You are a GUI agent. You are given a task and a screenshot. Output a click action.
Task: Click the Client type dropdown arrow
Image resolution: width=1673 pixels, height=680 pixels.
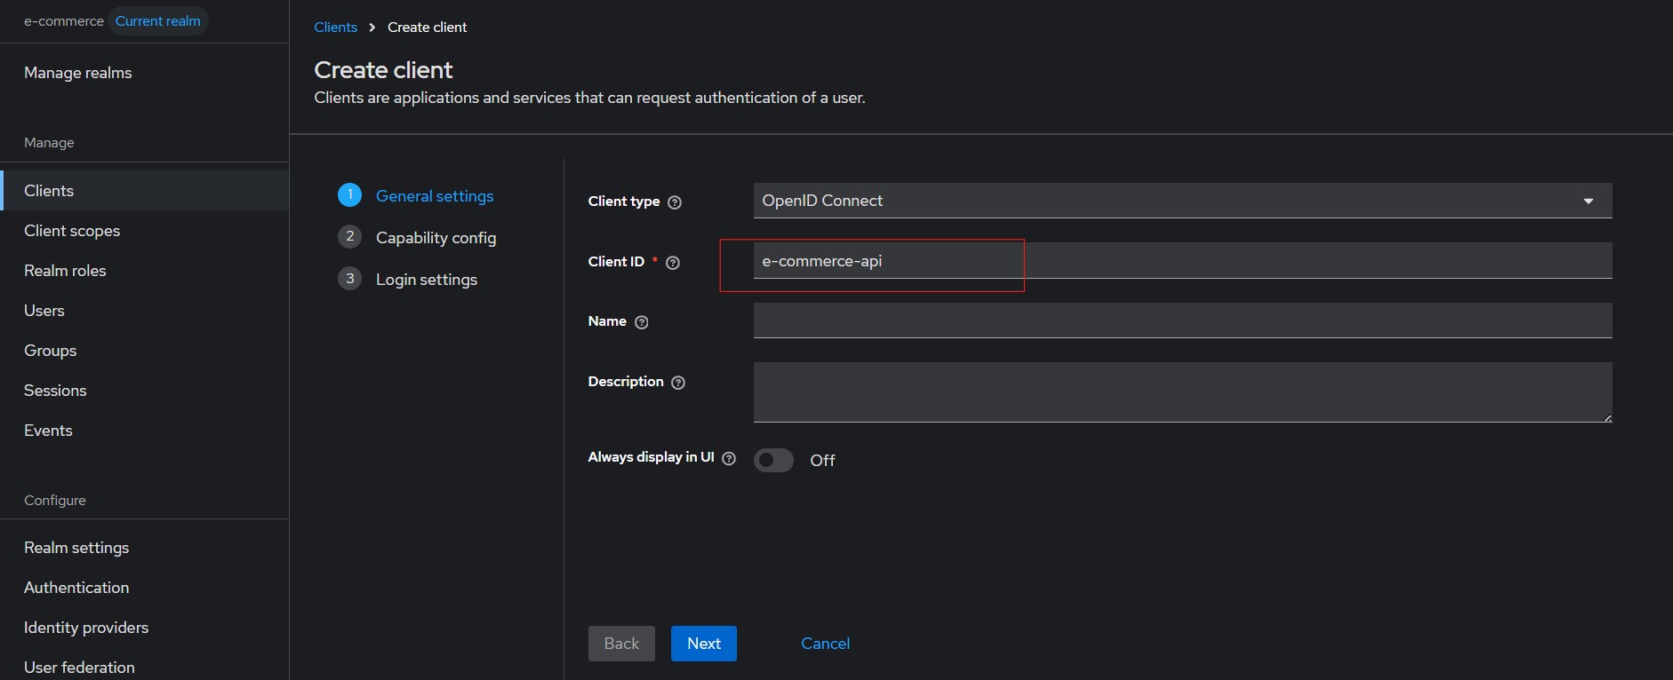tap(1588, 202)
